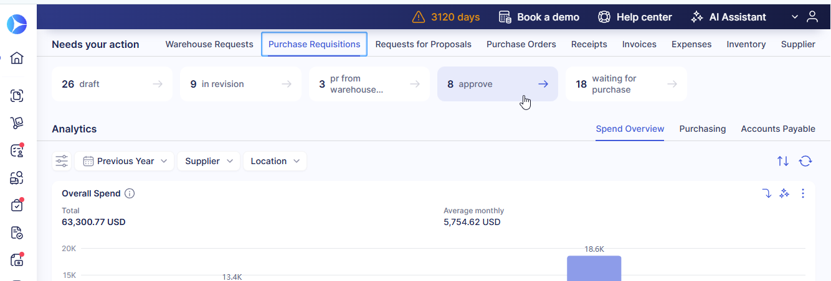Viewport: 831px width, 281px height.
Task: Switch to the Purchase Orders tab
Action: (x=521, y=44)
